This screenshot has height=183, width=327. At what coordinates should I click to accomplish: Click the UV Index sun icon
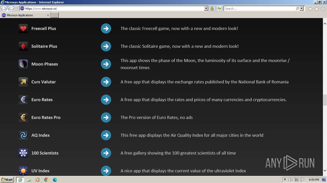23,171
